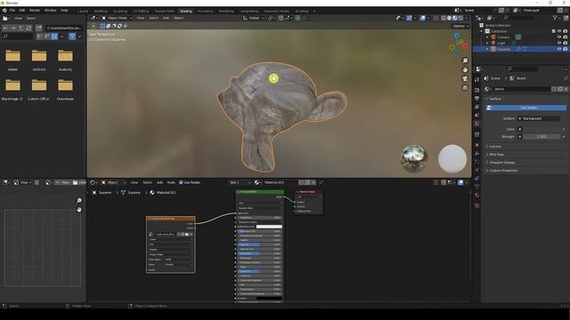Click the file browser path field
The image size is (570, 320).
coord(64,28)
